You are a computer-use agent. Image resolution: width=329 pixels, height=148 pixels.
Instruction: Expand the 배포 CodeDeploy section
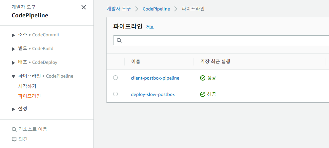(13, 63)
